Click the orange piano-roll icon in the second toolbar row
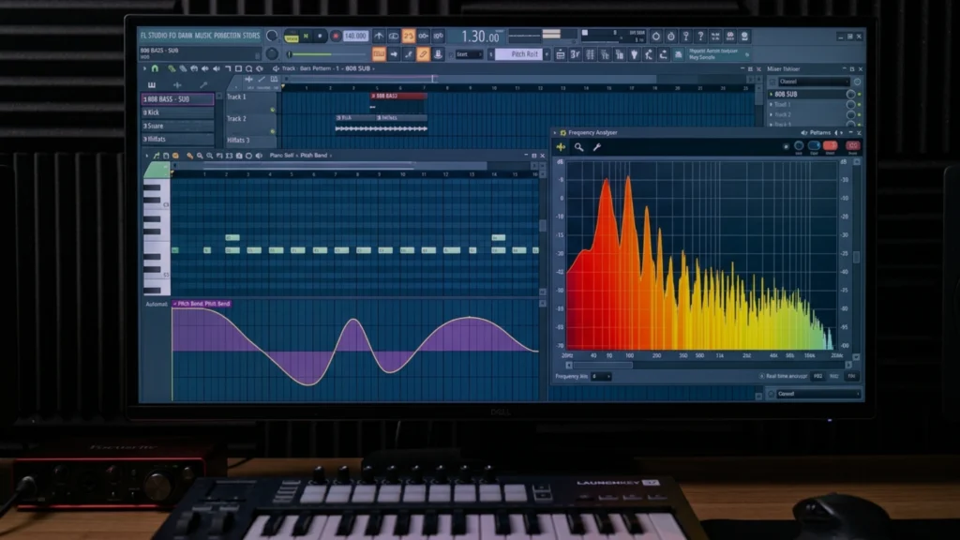Screen dimensions: 960x540 379,54
